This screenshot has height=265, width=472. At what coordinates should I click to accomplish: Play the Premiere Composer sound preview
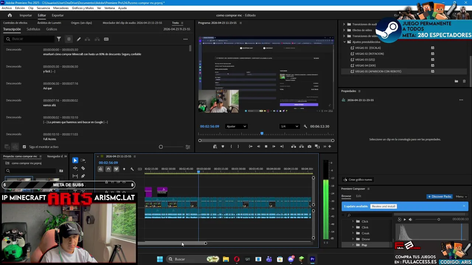pos(405,219)
